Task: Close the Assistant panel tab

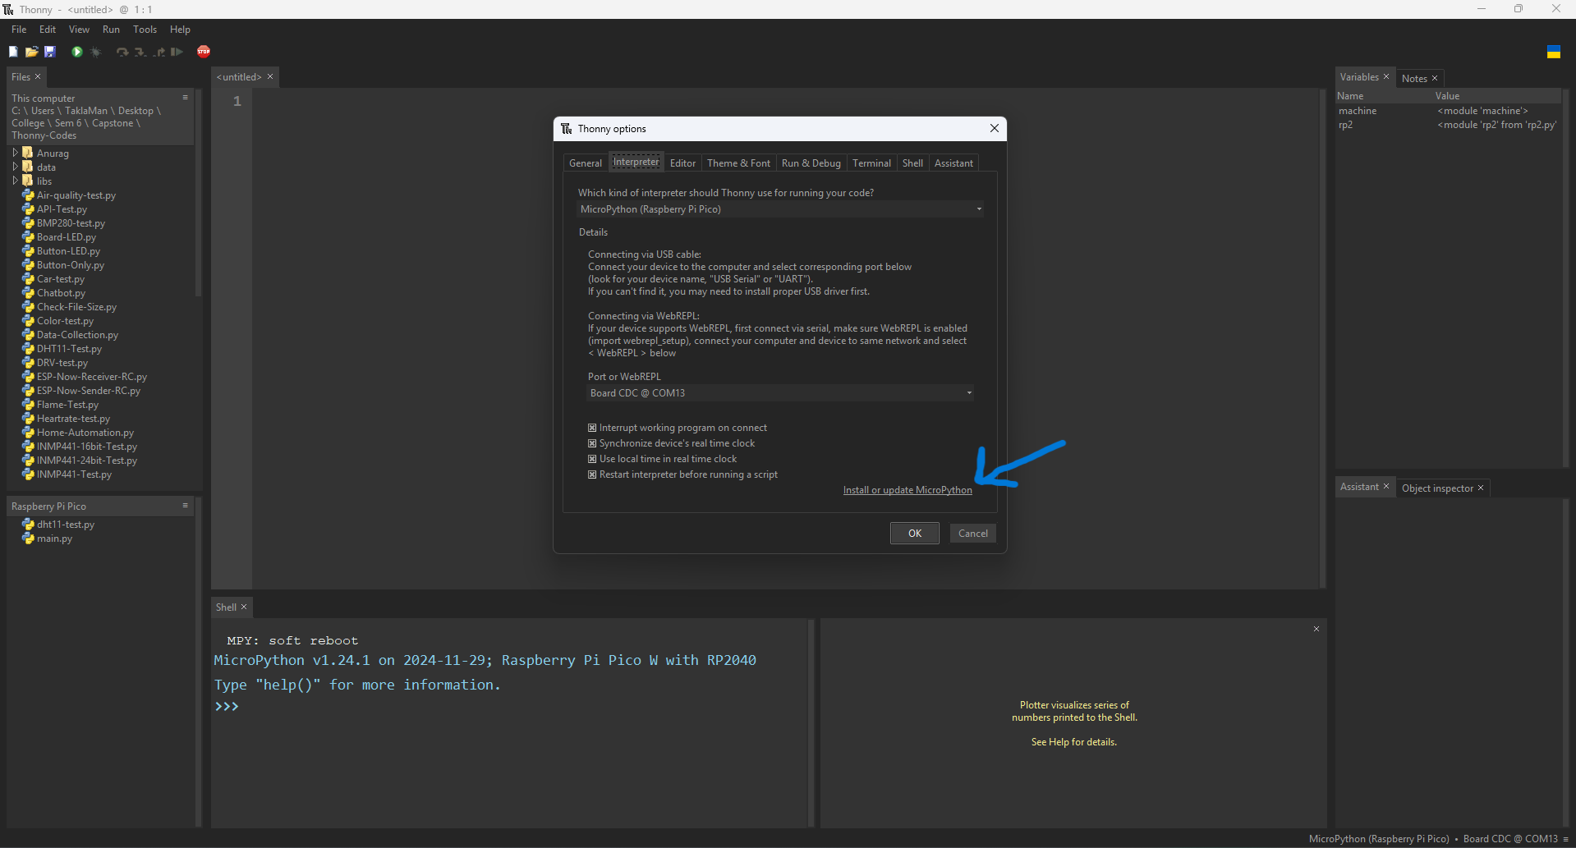Action: click(1386, 486)
